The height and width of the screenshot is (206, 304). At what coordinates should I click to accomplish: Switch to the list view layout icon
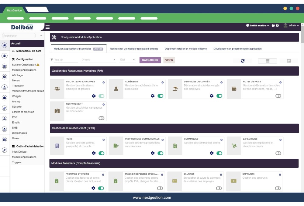(288, 61)
